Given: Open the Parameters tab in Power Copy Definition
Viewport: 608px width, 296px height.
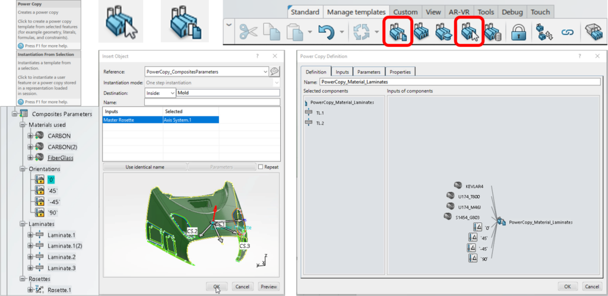Looking at the screenshot, I should click(369, 72).
